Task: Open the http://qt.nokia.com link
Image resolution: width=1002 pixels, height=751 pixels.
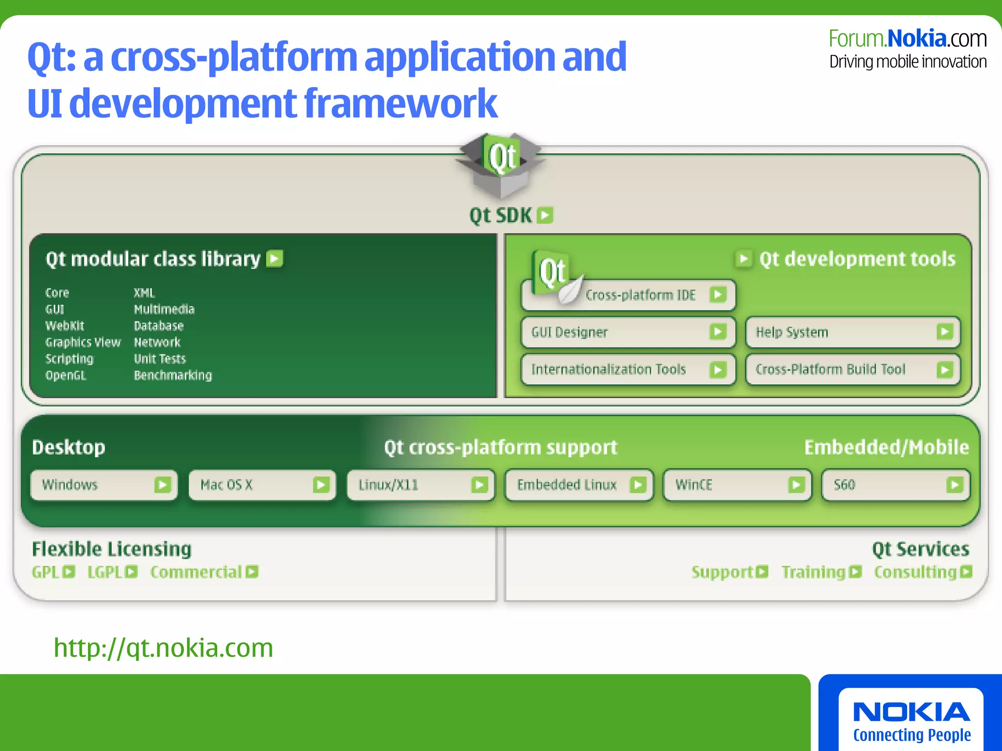Action: (163, 648)
